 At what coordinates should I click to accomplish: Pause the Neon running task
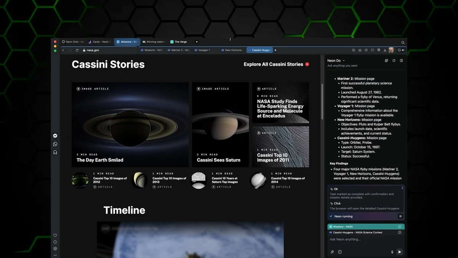[x=400, y=216]
